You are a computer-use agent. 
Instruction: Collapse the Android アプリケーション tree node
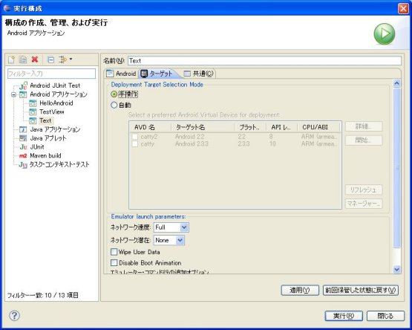tap(13, 94)
